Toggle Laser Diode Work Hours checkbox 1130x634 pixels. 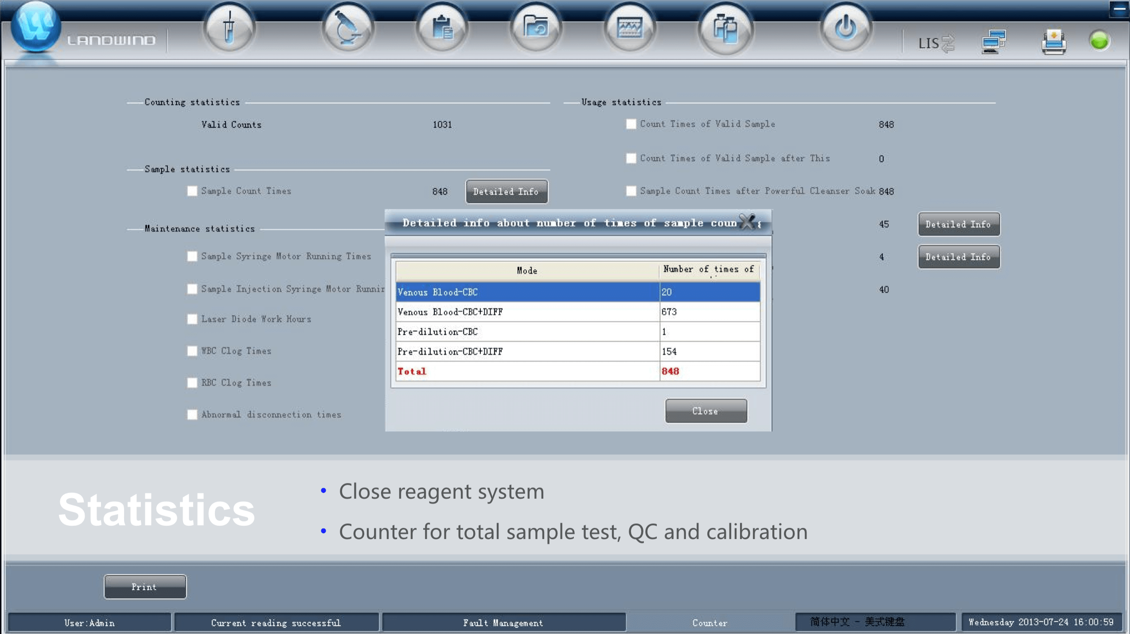click(192, 319)
